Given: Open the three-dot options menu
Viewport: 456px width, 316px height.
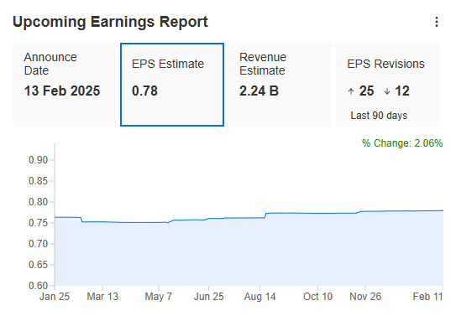Looking at the screenshot, I should coord(436,22).
